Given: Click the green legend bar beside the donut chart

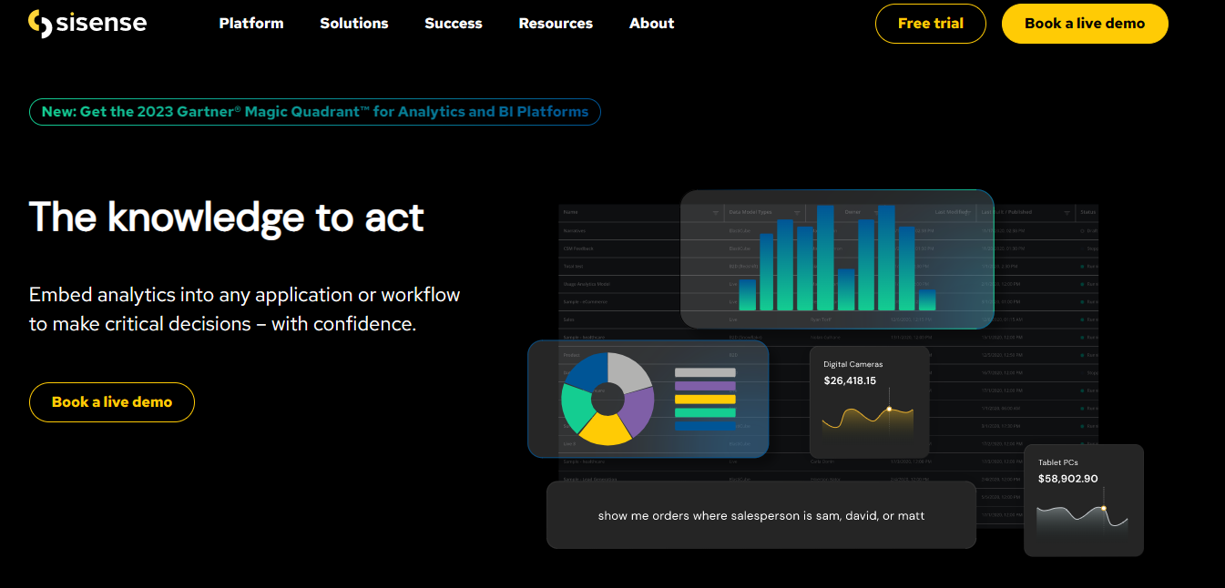Looking at the screenshot, I should tap(705, 412).
